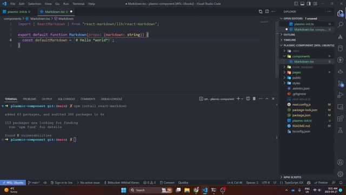The image size is (346, 195).
Task: Open editor More Actions ellipsis
Action: (274, 11)
